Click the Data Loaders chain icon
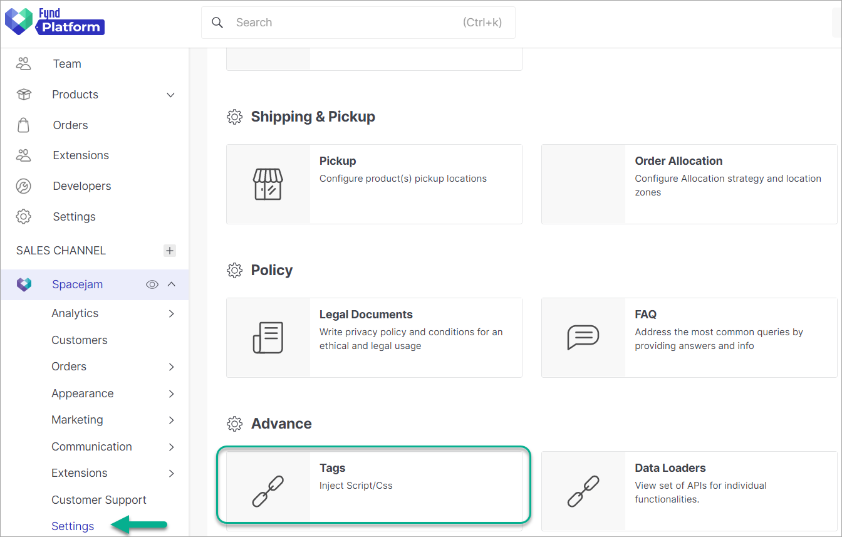Screen dimensions: 842x537 click(583, 491)
